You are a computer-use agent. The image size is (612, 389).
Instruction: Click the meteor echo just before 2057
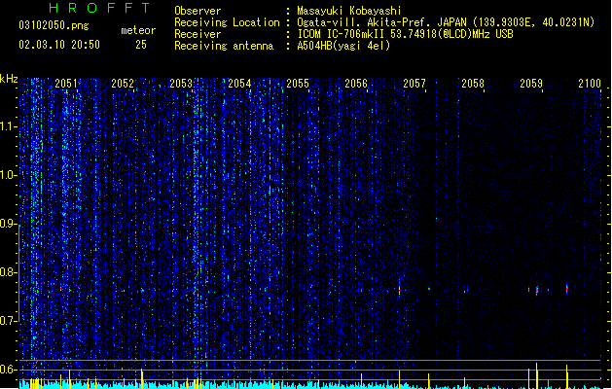point(399,290)
